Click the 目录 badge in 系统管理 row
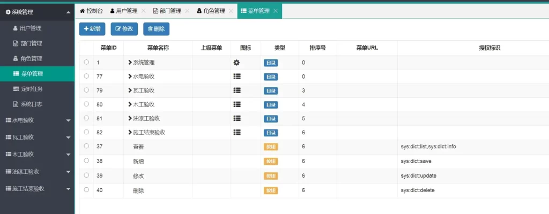This screenshot has width=549, height=214. [271, 63]
